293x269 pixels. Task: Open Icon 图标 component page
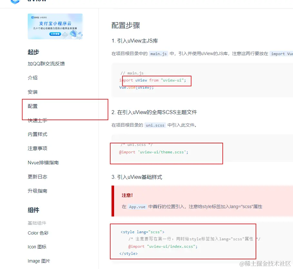(x=37, y=247)
